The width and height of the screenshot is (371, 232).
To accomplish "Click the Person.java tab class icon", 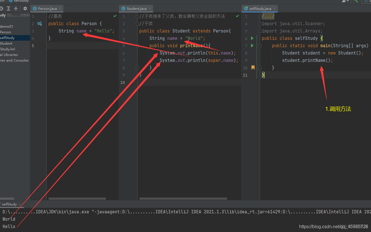I will (x=35, y=8).
